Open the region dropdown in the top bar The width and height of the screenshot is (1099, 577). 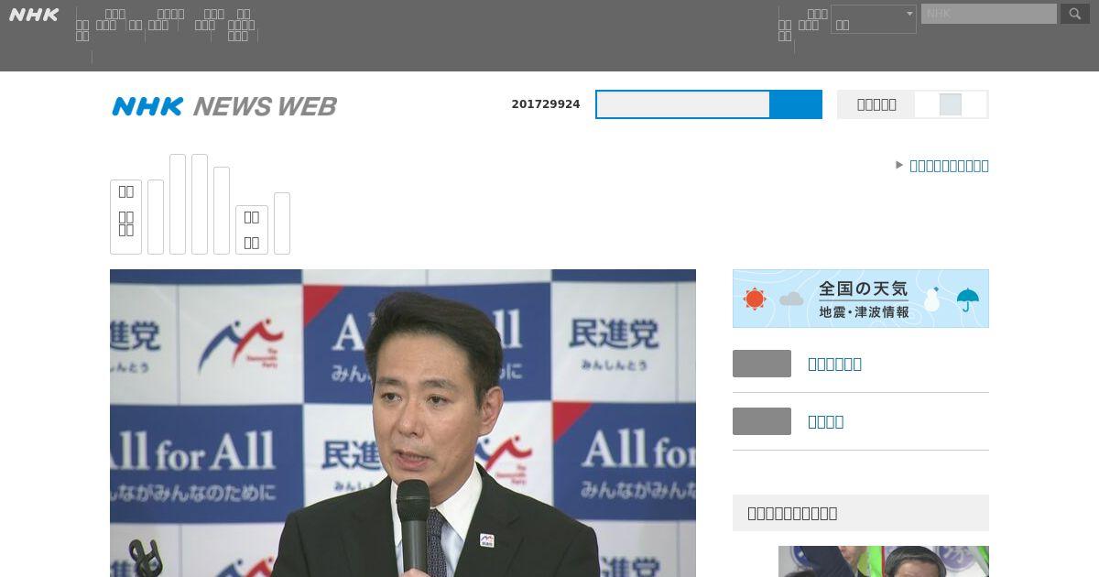874,19
